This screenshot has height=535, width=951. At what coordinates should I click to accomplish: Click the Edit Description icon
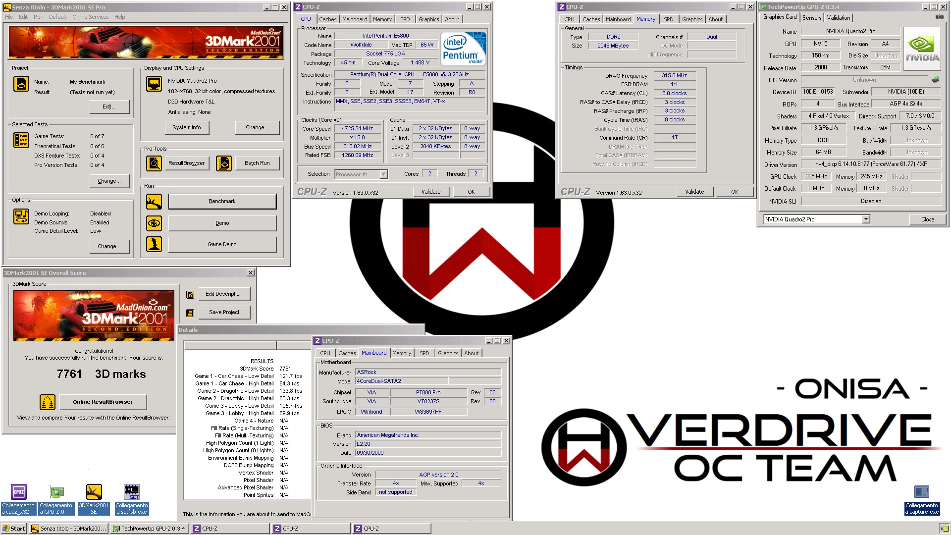coord(190,295)
